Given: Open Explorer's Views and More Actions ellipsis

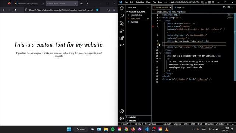Looking at the screenshot, I should click(x=148, y=7).
